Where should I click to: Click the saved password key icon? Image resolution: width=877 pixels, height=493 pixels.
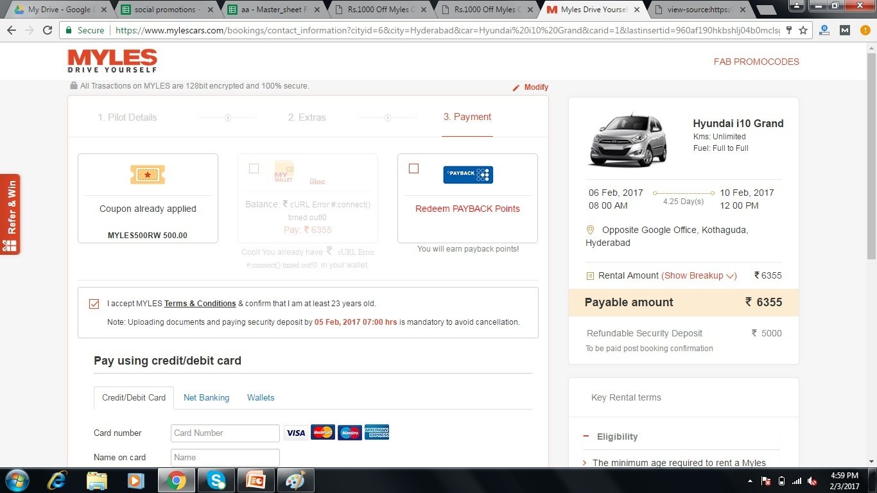pos(789,30)
